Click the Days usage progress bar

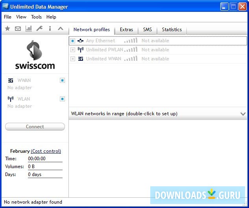[45, 178]
